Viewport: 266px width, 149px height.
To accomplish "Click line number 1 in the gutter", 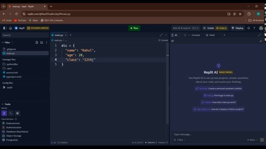I will pos(56,46).
